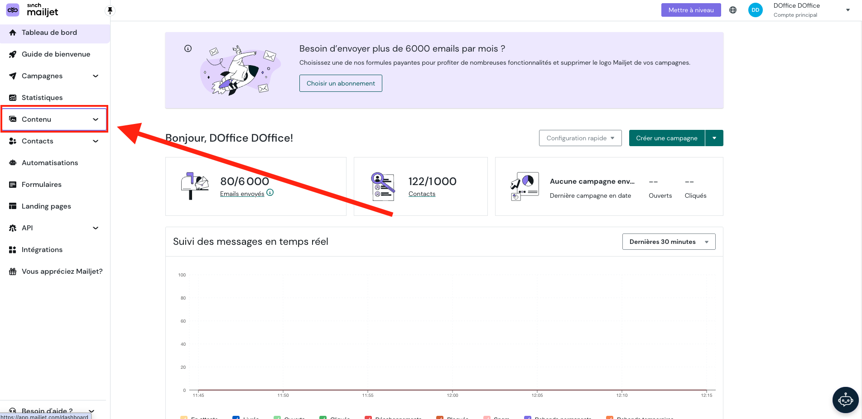
Task: Open the Statistiques section in sidebar
Action: [x=42, y=97]
